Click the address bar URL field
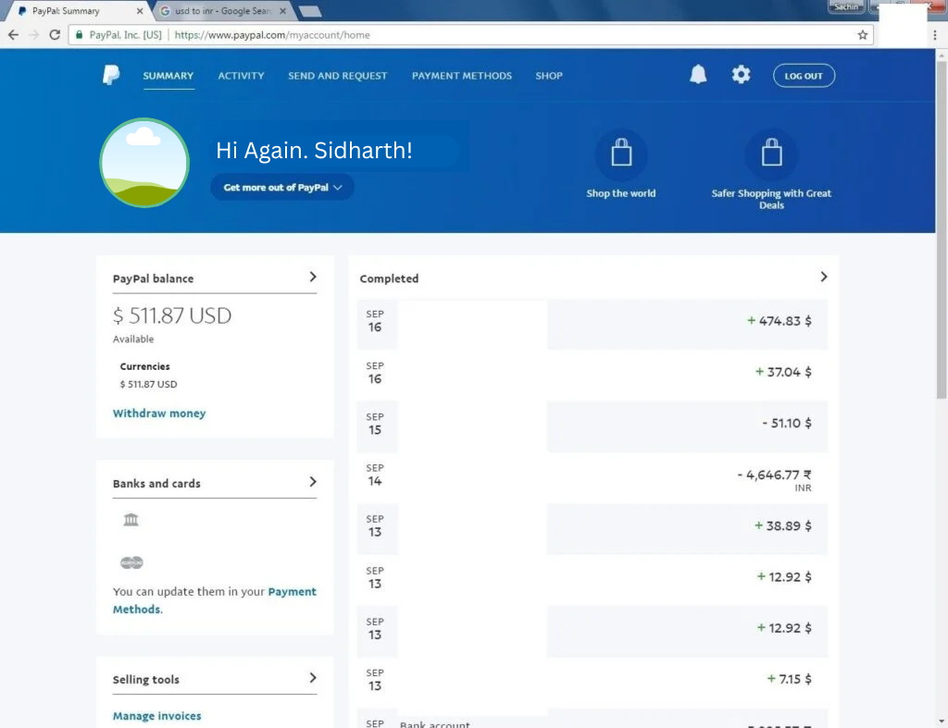The width and height of the screenshot is (948, 728). 471,35
